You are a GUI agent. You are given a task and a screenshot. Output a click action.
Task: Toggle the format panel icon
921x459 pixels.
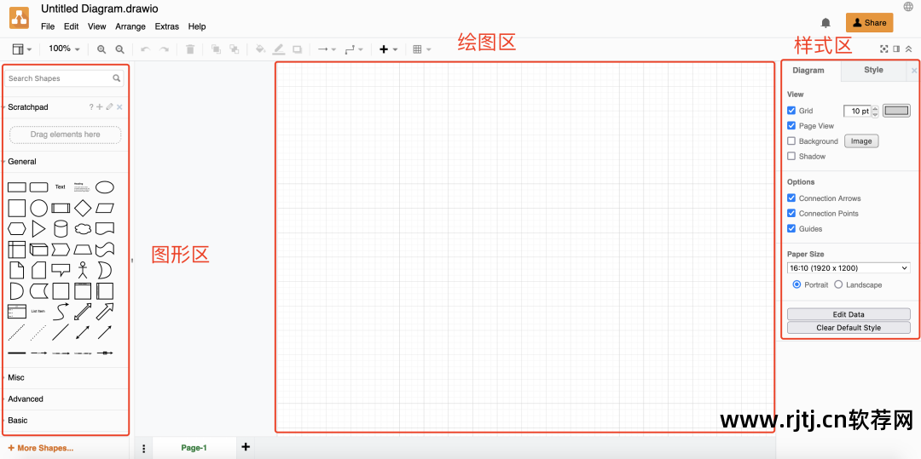click(x=896, y=49)
